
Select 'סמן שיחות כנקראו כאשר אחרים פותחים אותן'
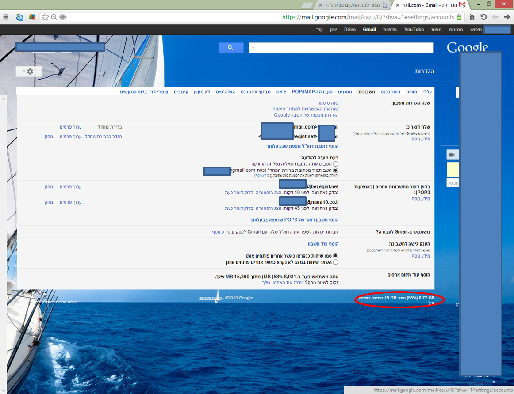click(x=335, y=256)
